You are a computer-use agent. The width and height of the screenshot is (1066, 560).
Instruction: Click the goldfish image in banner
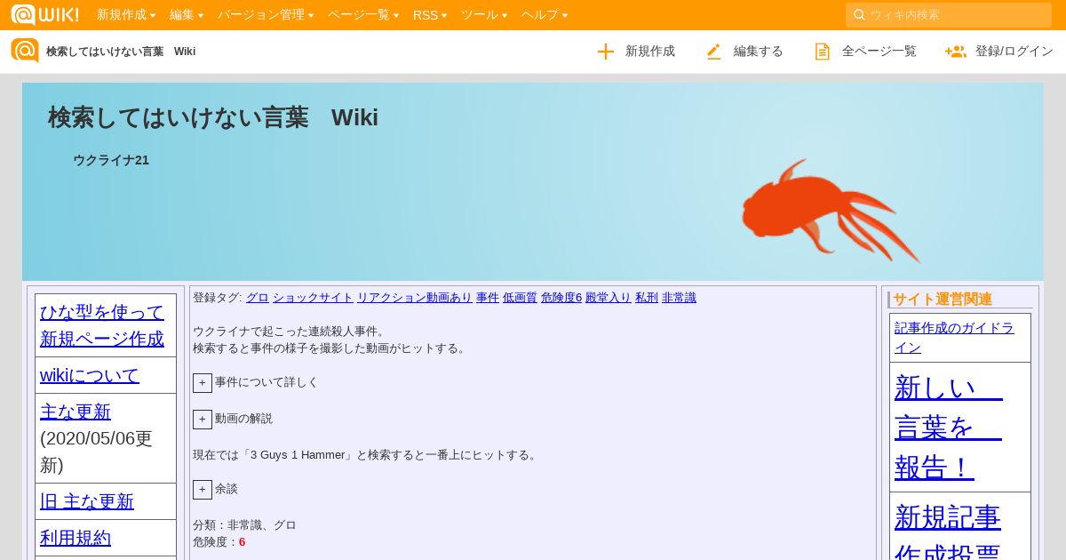pos(831,211)
